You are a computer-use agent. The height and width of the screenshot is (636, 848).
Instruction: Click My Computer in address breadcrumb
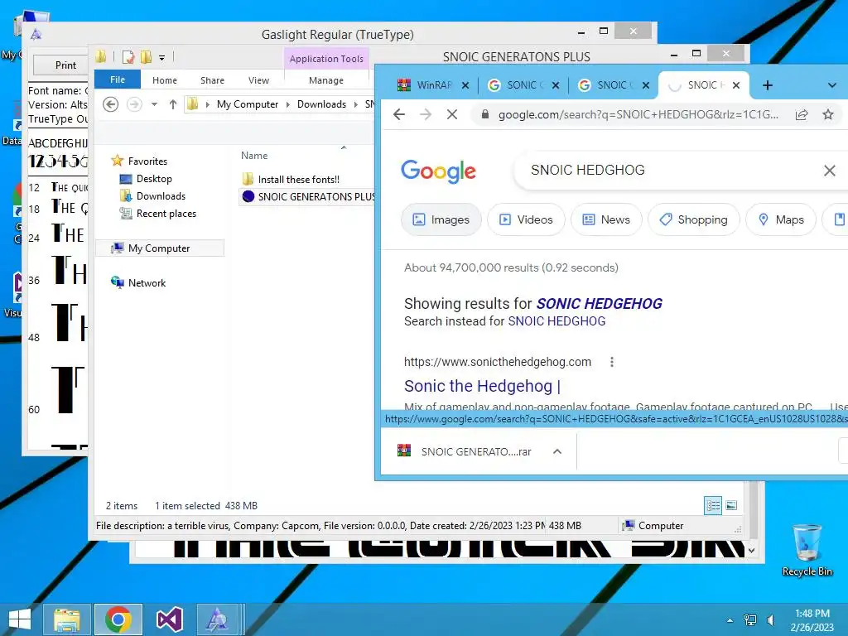click(247, 104)
